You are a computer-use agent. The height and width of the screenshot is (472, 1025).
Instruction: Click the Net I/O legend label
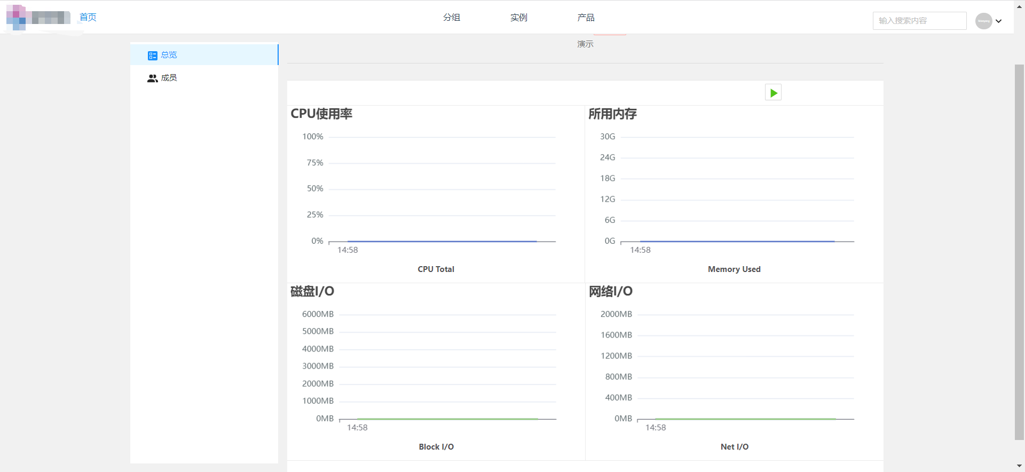[735, 447]
